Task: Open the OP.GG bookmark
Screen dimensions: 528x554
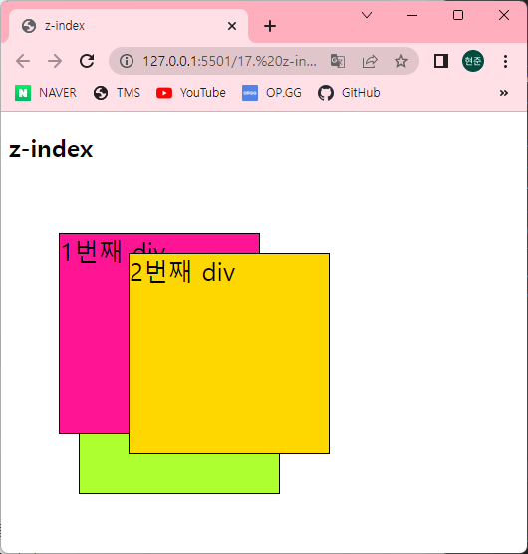Action: pos(272,93)
